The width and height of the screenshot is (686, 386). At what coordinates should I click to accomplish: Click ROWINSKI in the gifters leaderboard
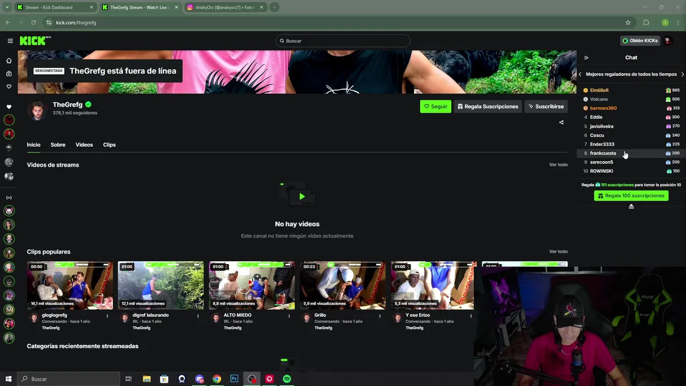pyautogui.click(x=601, y=171)
